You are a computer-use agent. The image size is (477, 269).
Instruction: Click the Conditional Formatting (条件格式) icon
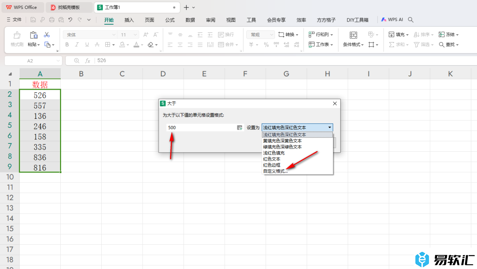[x=353, y=35]
